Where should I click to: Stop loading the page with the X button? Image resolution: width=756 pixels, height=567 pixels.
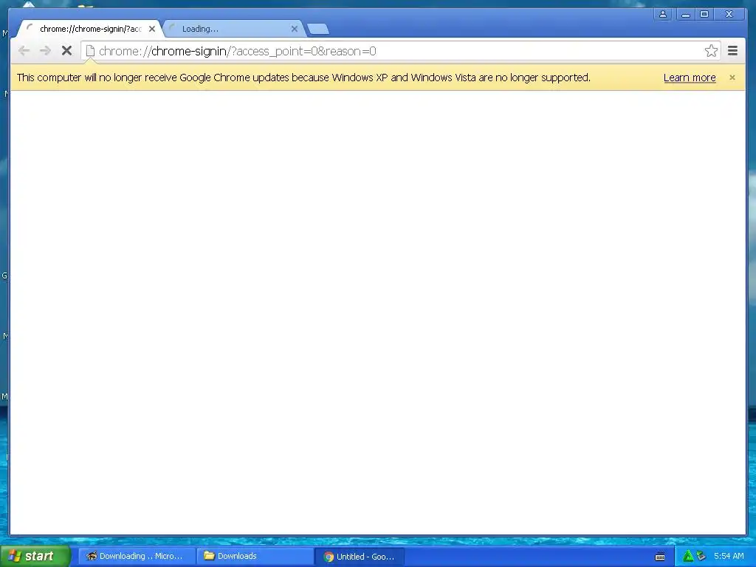66,51
